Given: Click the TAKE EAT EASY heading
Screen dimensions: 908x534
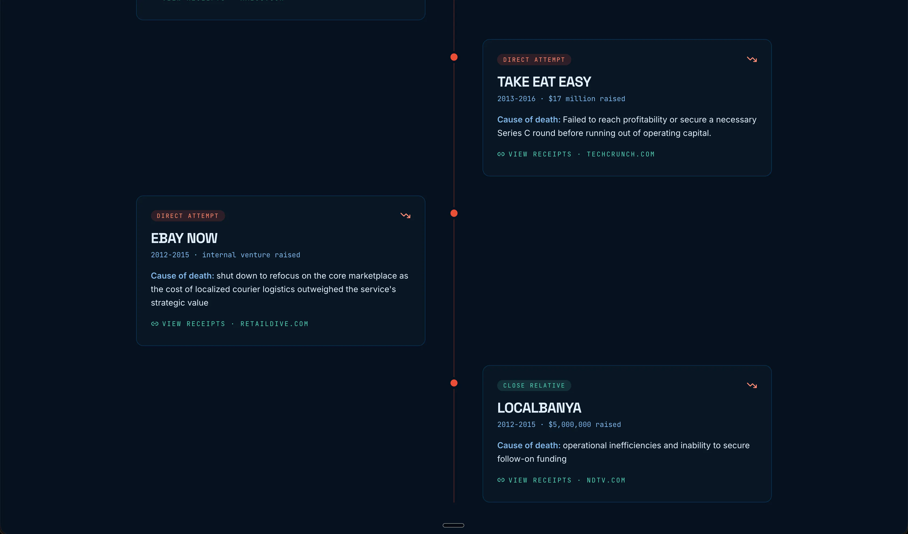Looking at the screenshot, I should tap(544, 82).
